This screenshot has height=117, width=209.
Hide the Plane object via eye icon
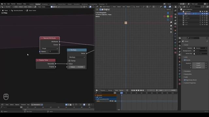tap(205, 14)
